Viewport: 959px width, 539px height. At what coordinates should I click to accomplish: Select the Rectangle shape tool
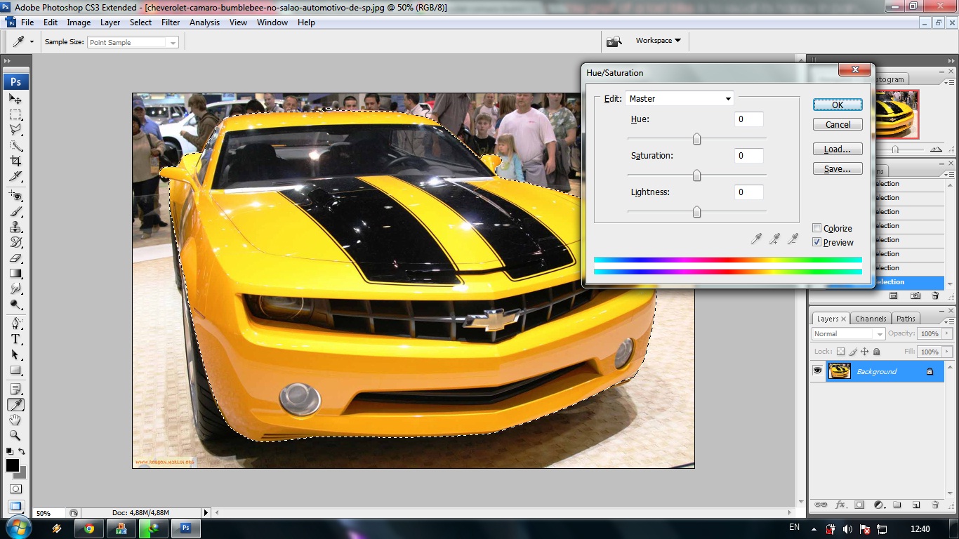pos(15,370)
